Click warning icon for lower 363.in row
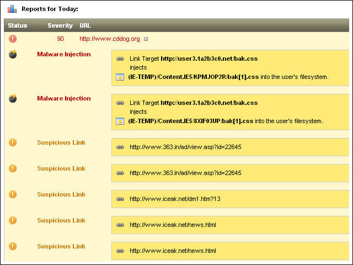The width and height of the screenshot is (353, 265). click(13, 168)
